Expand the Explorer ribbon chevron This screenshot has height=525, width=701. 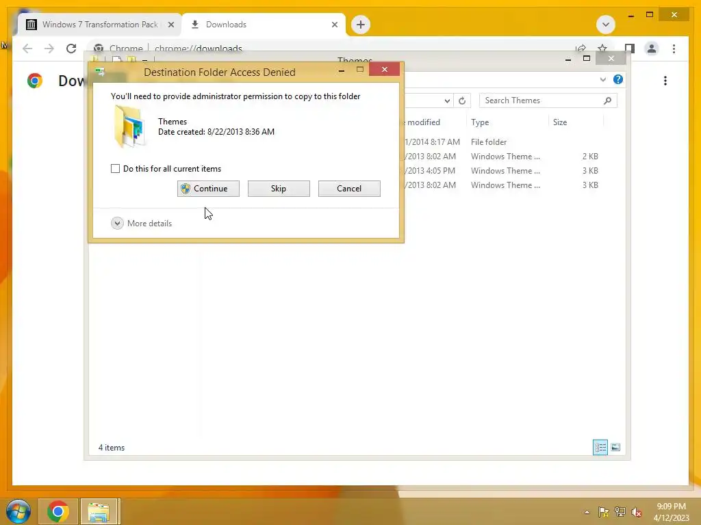[602, 79]
